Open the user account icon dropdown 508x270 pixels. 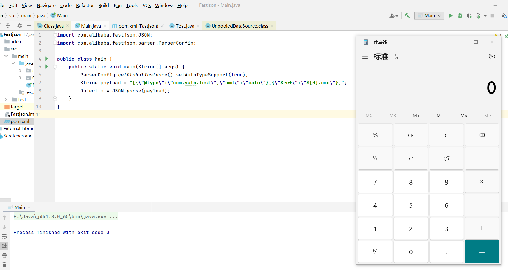pos(394,16)
